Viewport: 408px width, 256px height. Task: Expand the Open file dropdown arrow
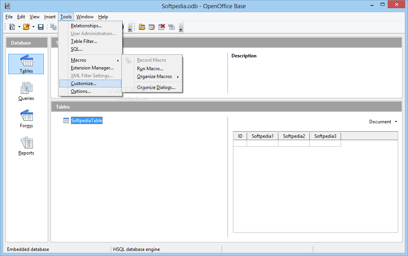point(33,27)
